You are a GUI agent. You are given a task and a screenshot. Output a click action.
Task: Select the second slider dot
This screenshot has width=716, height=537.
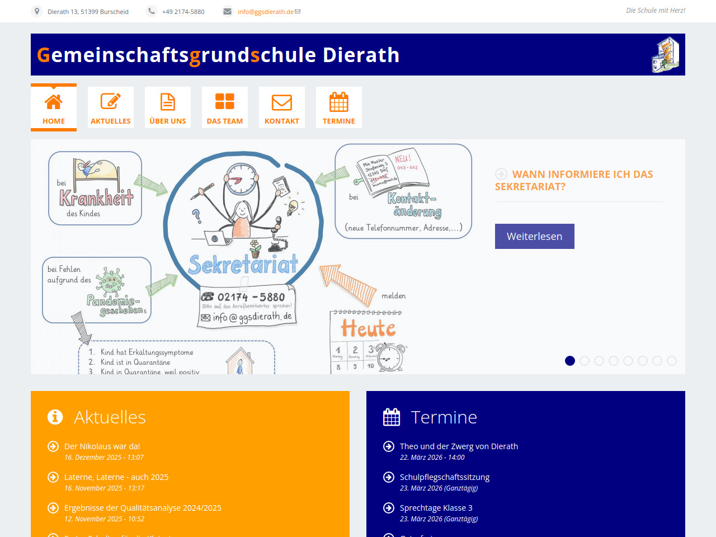(x=585, y=361)
